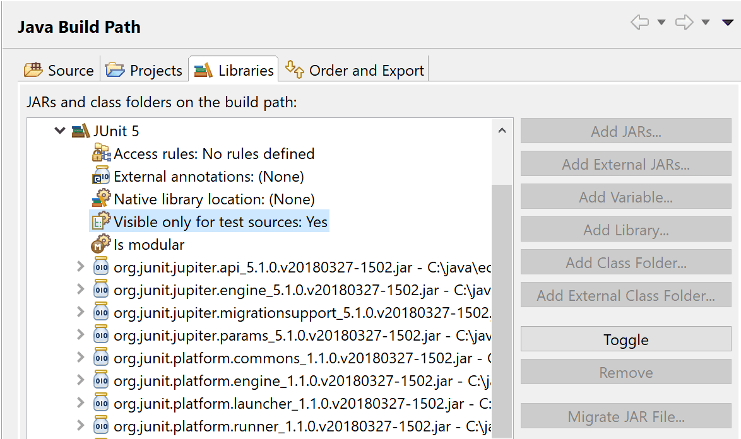This screenshot has height=439, width=741.
Task: Open the Back history dropdown arrow
Action: tap(661, 22)
